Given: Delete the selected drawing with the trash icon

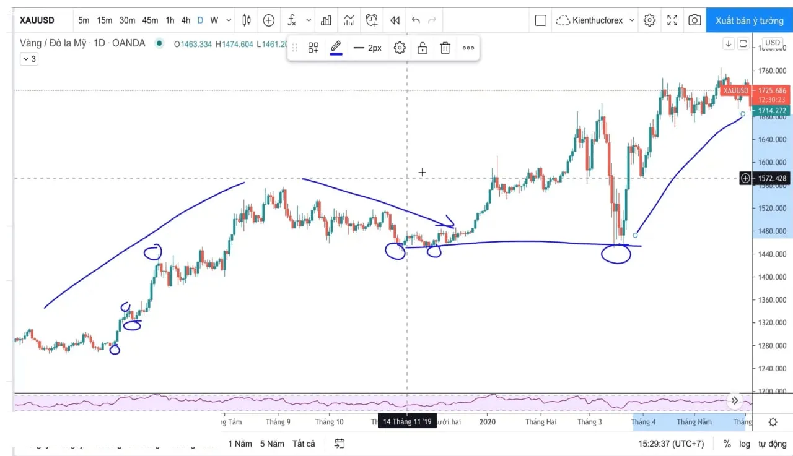Looking at the screenshot, I should tap(445, 48).
